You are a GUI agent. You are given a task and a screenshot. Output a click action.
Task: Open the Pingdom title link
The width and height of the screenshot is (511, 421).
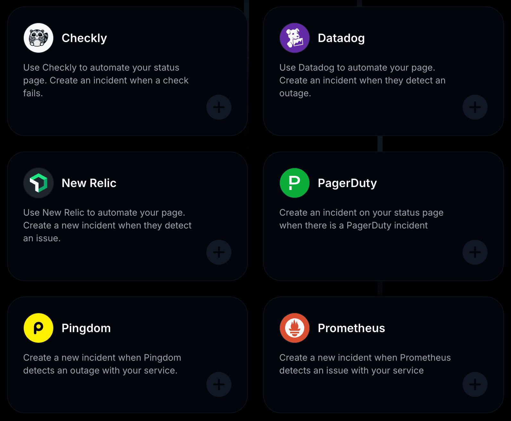[x=86, y=328]
